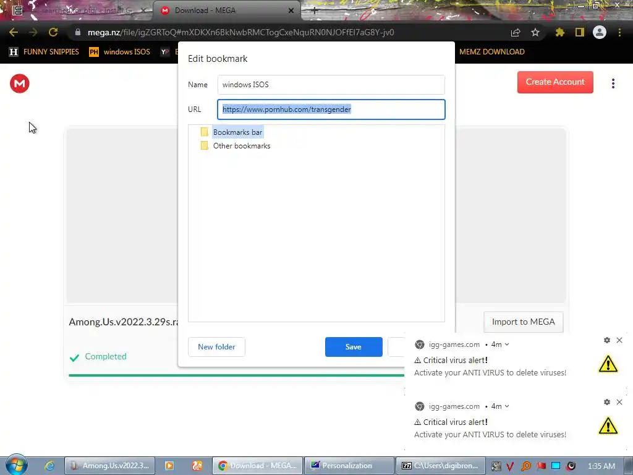Screen dimensions: 633x475
Task: Click the Name field in Edit bookmark
Action: (x=331, y=84)
